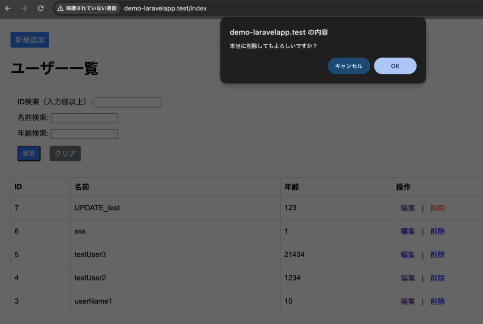
Task: Click the 新規追加 button
Action: coord(30,40)
